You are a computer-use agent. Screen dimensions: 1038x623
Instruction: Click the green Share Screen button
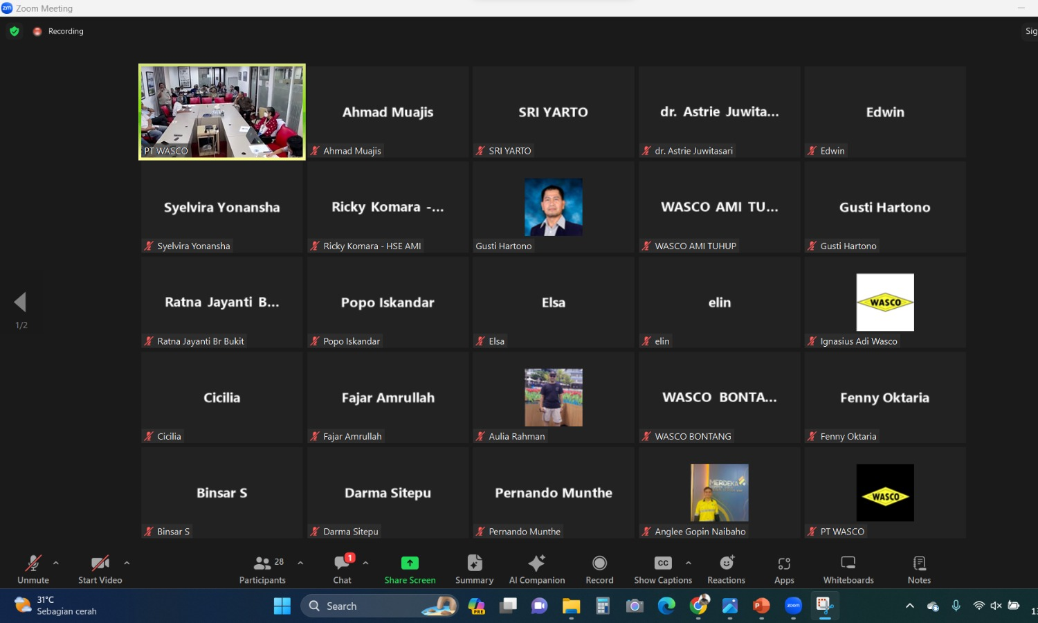[410, 569]
